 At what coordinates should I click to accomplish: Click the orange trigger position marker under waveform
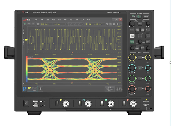(72, 52)
